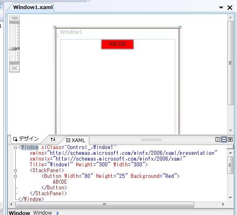Screen dimensions: 237x215
Task: Collapse the Button outline node
Action: tap(15, 176)
